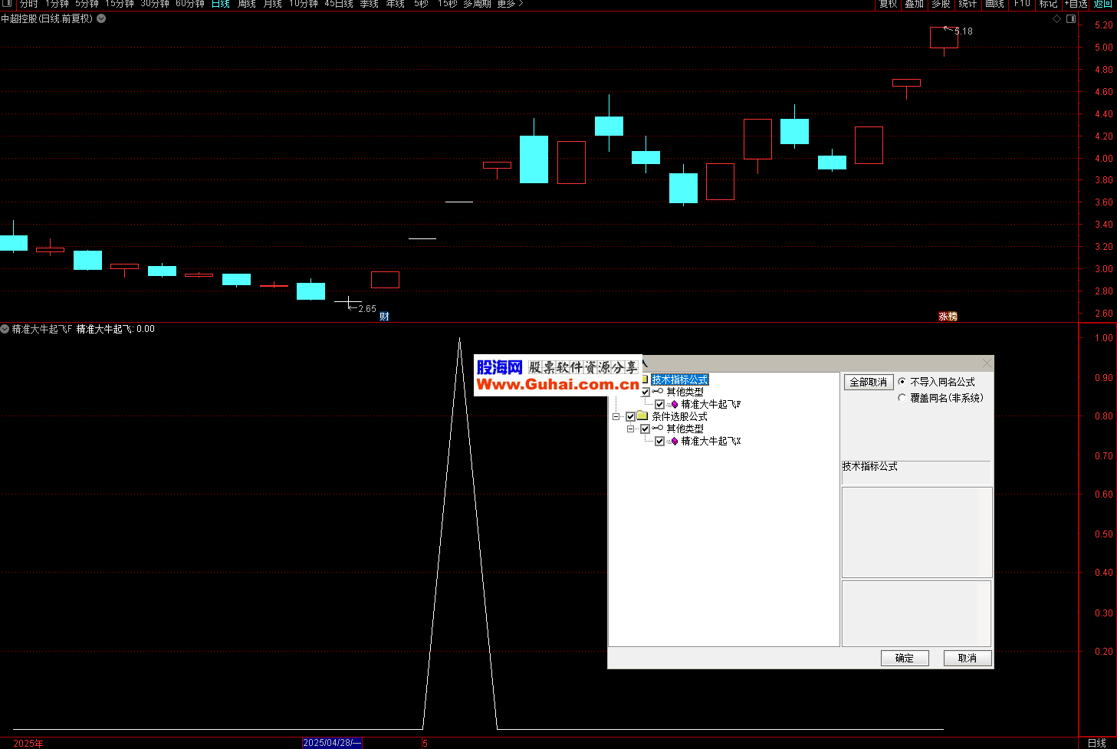Click the 财 marker below the candles
This screenshot has height=749, width=1117.
[x=384, y=316]
